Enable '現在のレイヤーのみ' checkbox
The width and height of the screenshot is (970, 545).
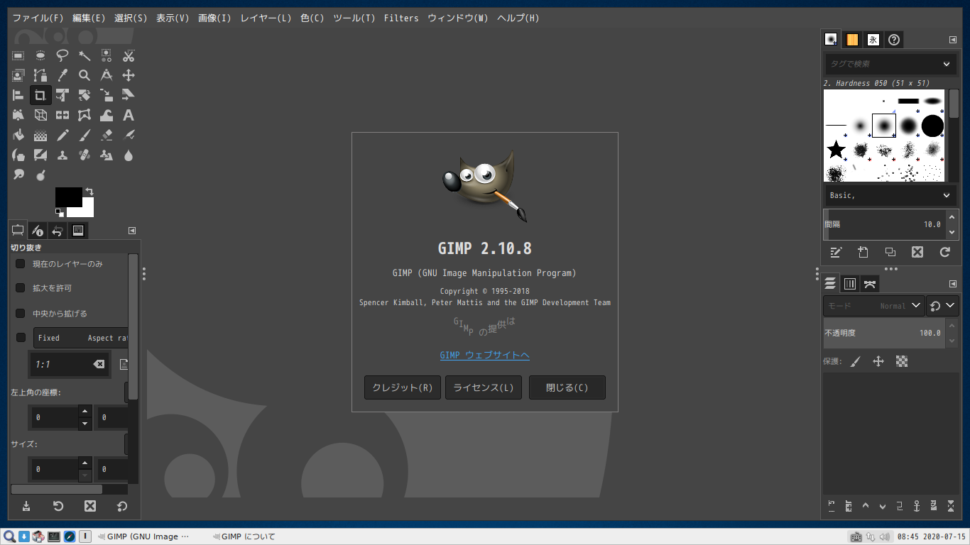21,264
